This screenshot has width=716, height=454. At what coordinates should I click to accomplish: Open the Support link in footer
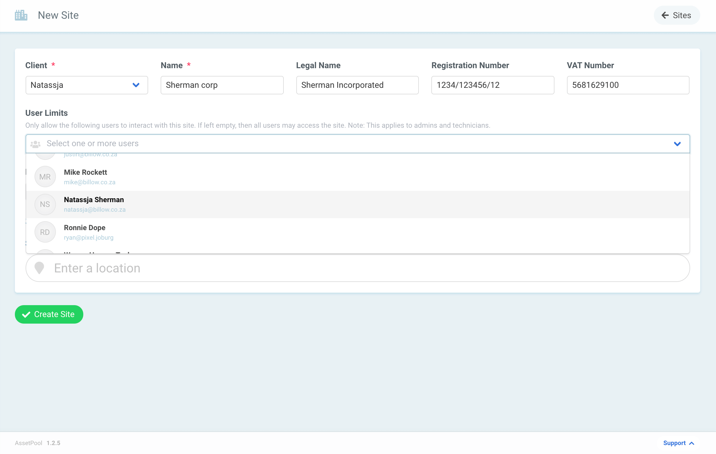pyautogui.click(x=674, y=443)
